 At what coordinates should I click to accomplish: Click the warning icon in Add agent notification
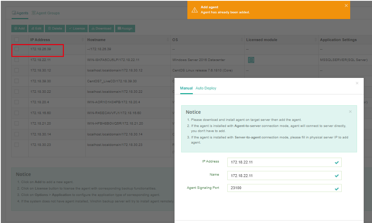coord(194,10)
